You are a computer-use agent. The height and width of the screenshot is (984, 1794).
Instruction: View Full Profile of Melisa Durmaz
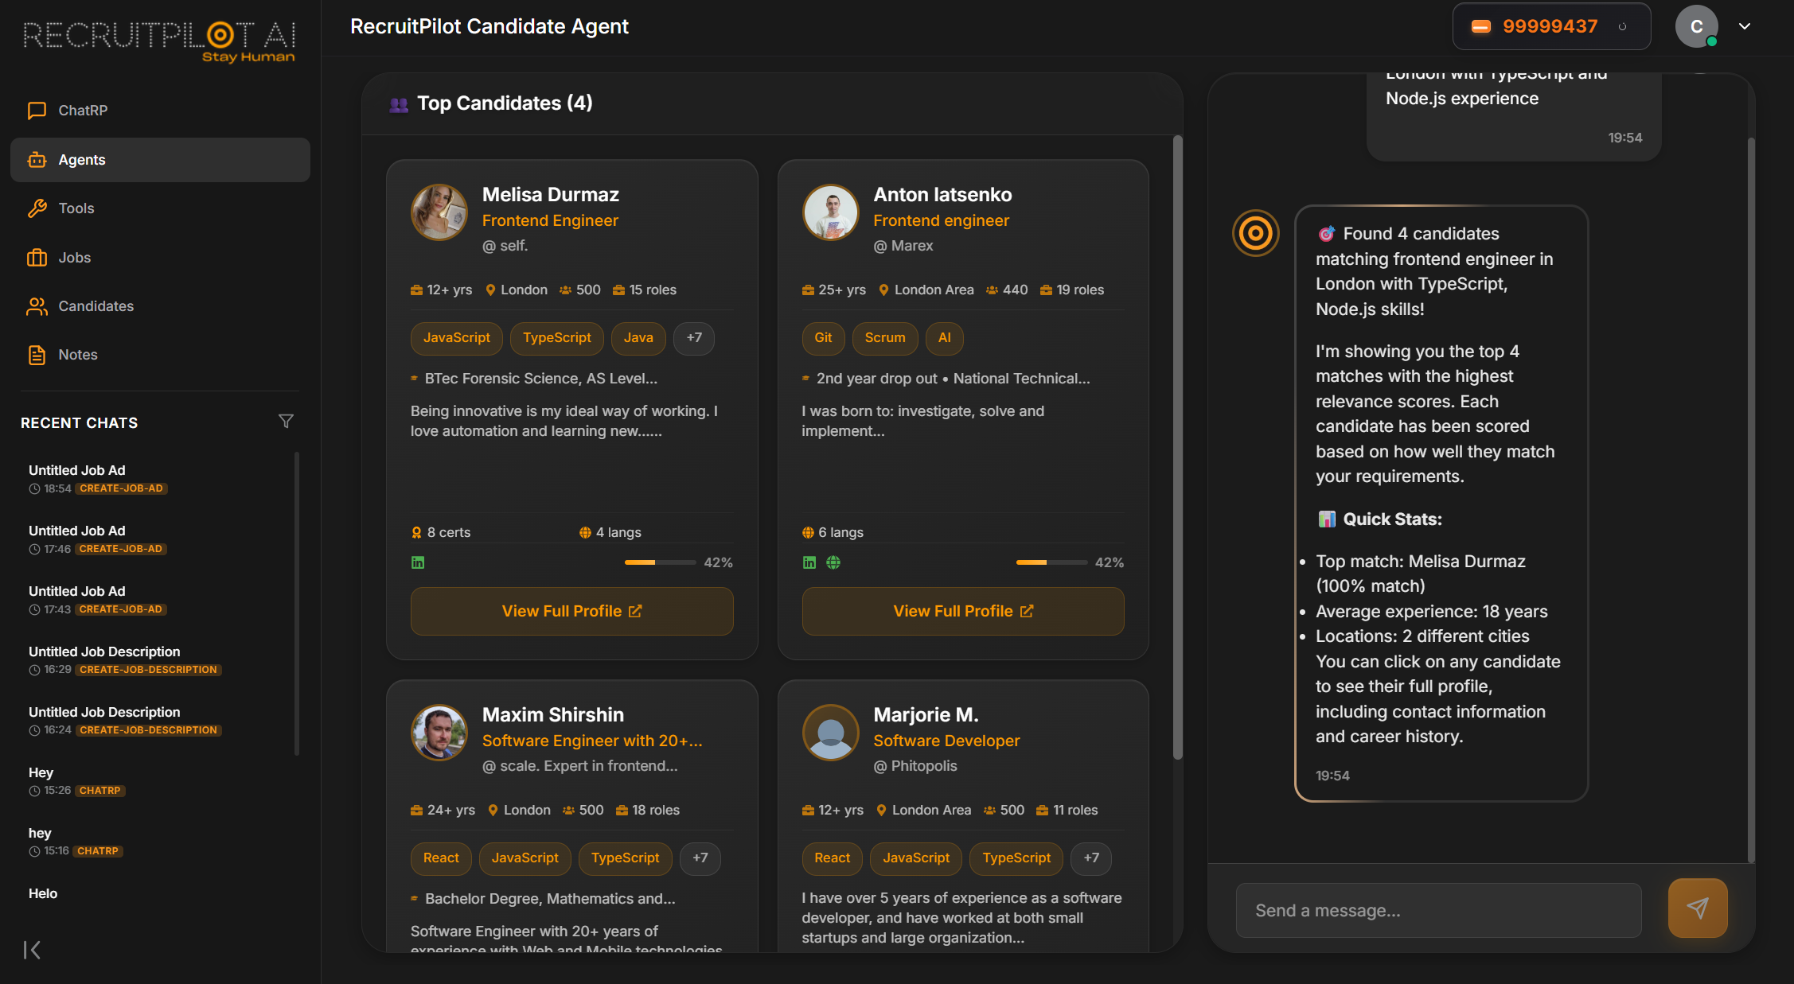click(x=572, y=611)
